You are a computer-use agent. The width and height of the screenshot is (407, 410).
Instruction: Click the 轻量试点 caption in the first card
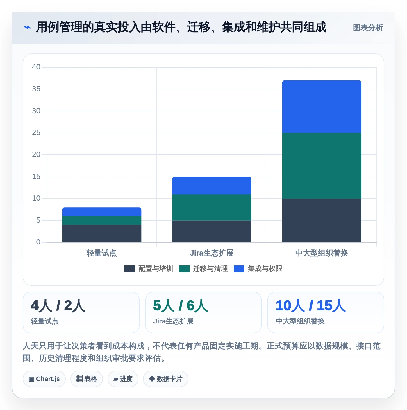point(45,321)
